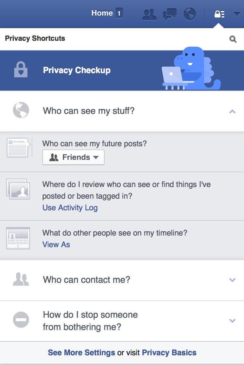Click the lock icon beside Privacy Checkup
The image size is (244, 365).
click(x=21, y=70)
